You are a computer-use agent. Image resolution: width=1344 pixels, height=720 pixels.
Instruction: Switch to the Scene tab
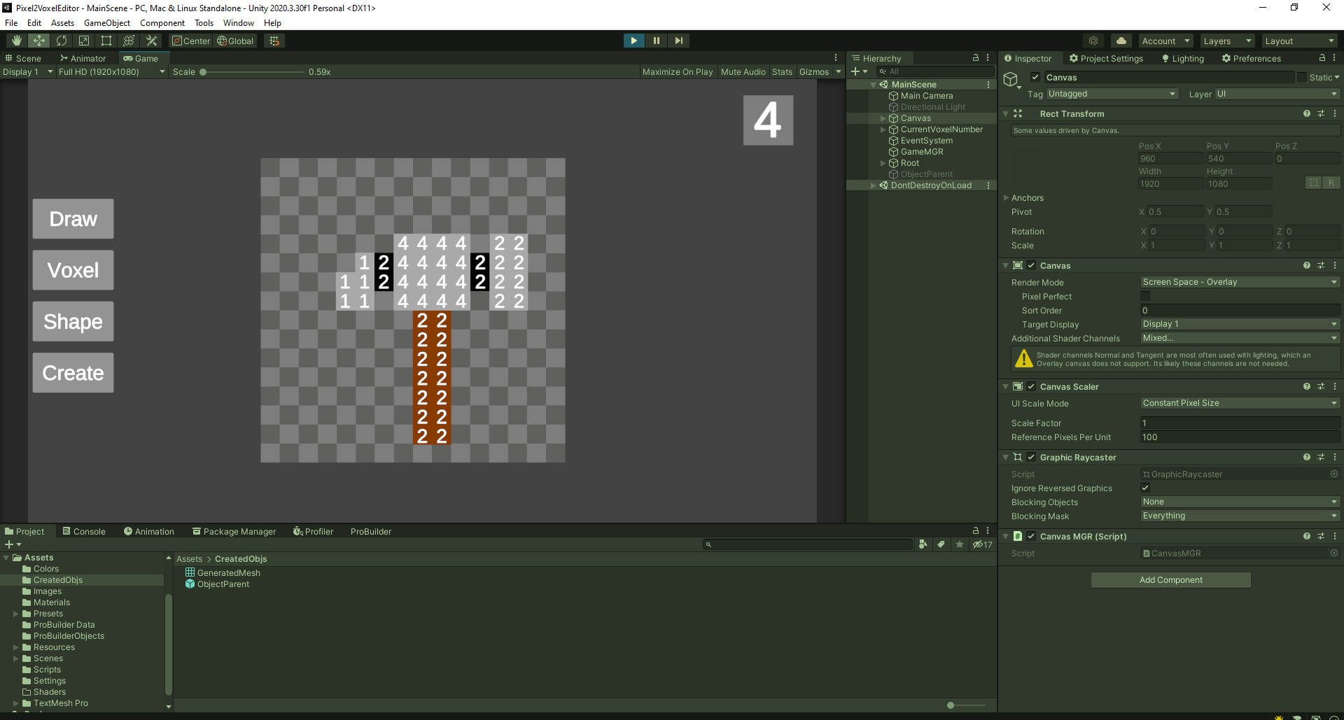23,58
